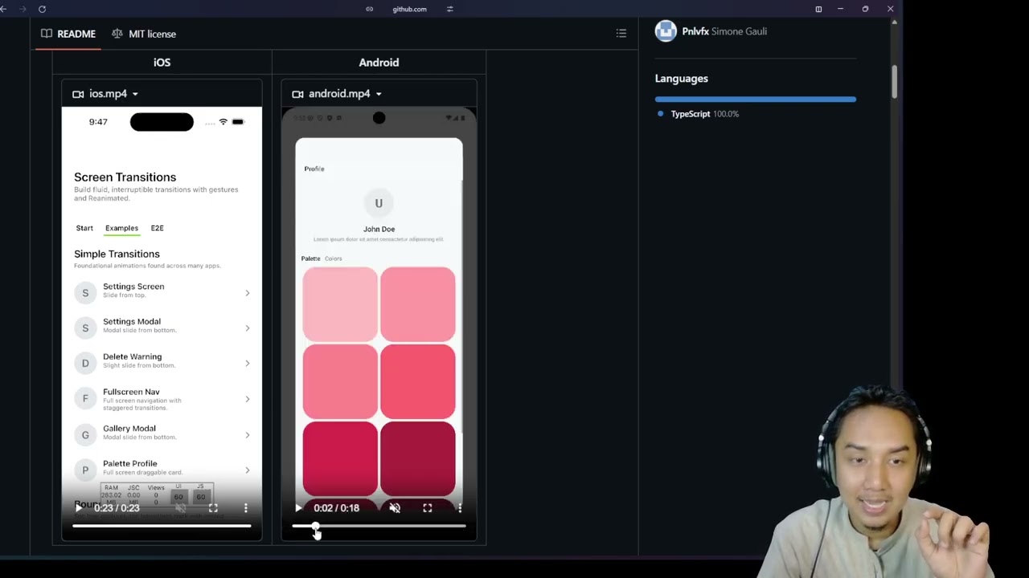Open Delete Warning row chevron
This screenshot has height=578, width=1029.
click(248, 364)
